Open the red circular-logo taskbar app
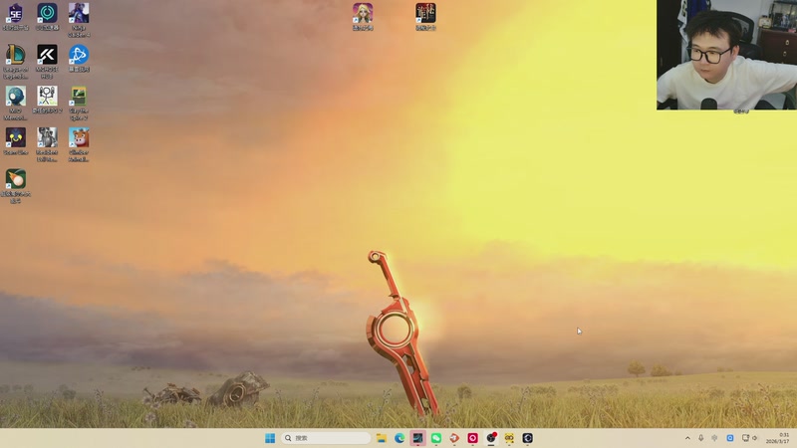Image resolution: width=797 pixels, height=448 pixels. (472, 438)
